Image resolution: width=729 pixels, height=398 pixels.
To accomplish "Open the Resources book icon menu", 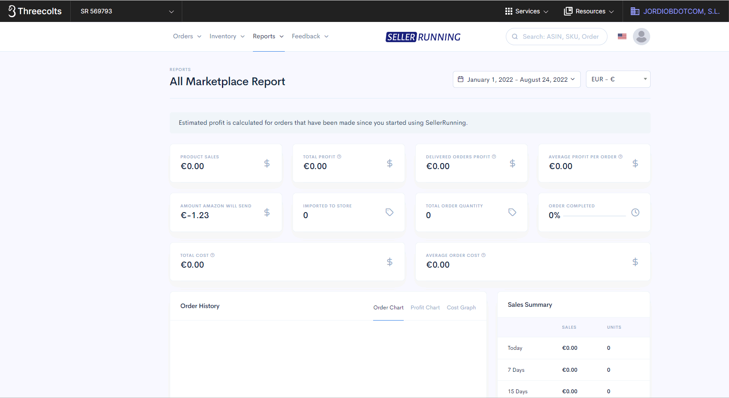I will click(568, 11).
